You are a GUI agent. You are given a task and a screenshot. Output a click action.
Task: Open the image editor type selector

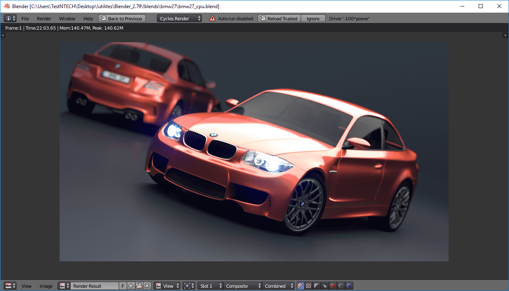10,286
